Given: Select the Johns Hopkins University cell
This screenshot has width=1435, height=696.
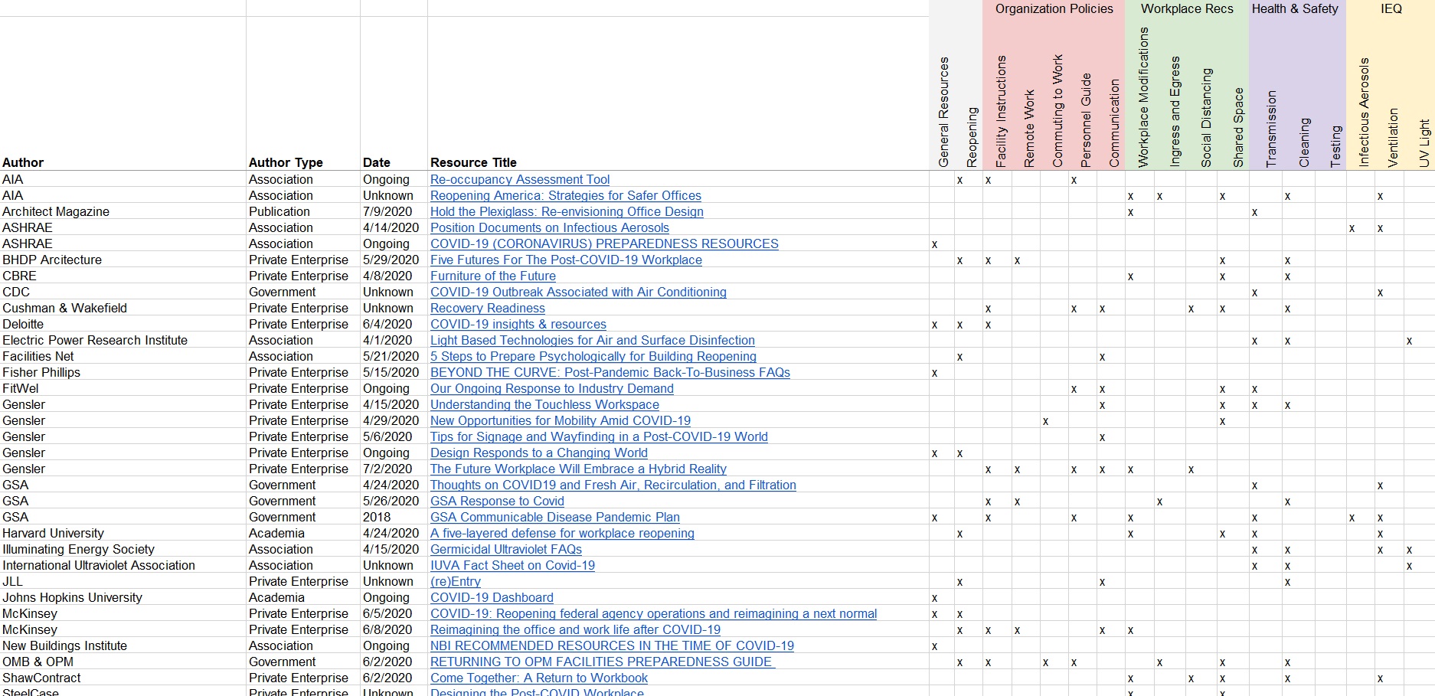Looking at the screenshot, I should pyautogui.click(x=72, y=597).
